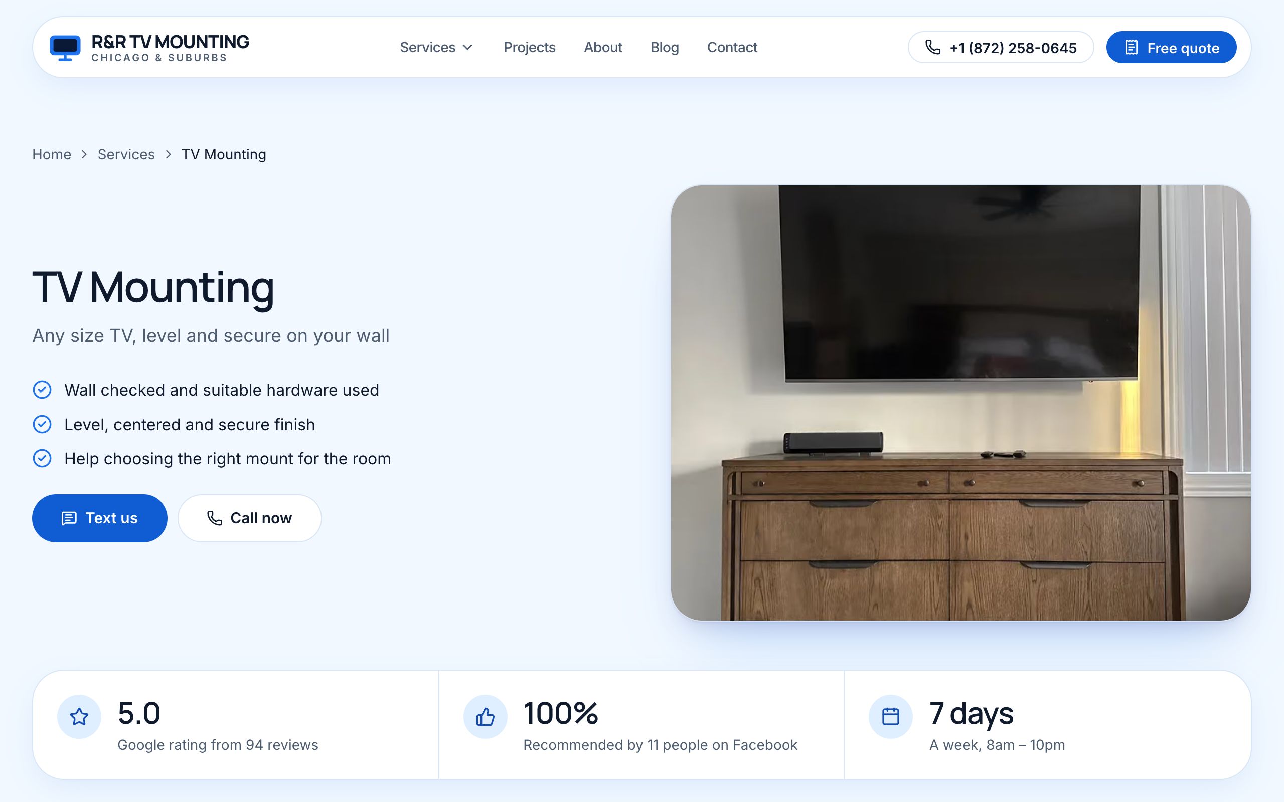The image size is (1284, 802).
Task: Click the Text us button
Action: click(100, 518)
